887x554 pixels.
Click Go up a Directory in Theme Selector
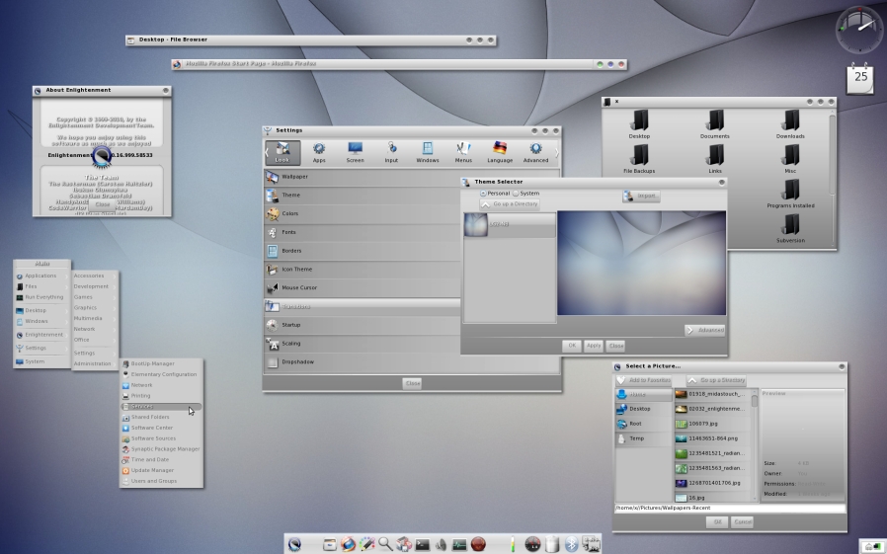510,204
